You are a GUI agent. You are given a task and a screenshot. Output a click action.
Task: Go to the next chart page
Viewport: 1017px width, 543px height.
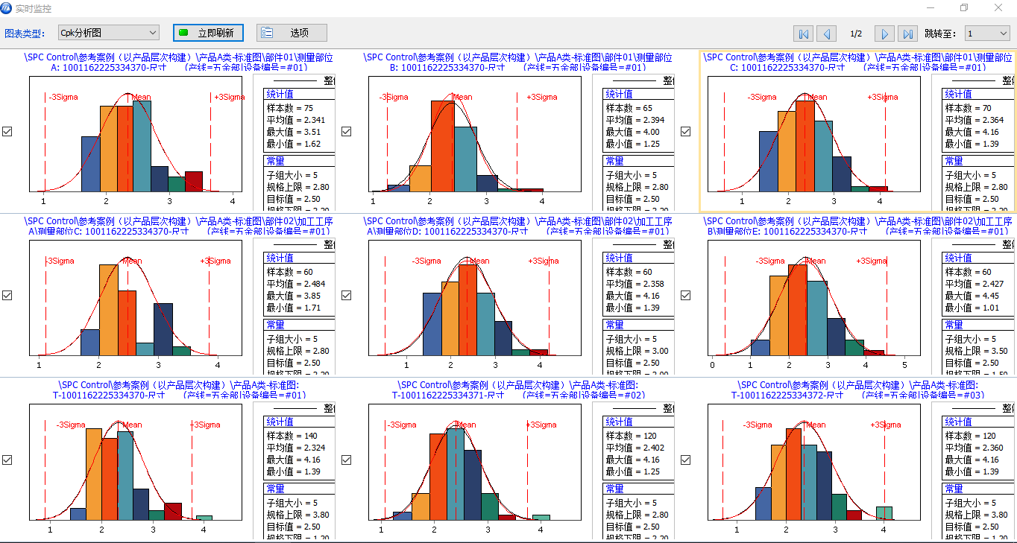[884, 34]
